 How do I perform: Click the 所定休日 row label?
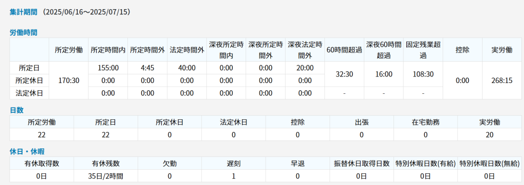point(29,81)
